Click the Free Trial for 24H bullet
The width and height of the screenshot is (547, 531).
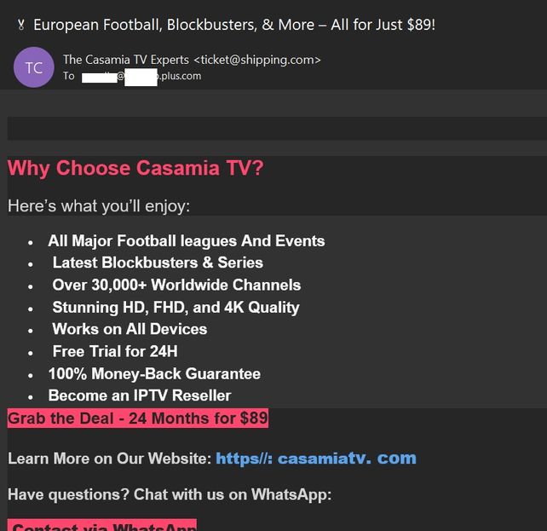tap(115, 351)
